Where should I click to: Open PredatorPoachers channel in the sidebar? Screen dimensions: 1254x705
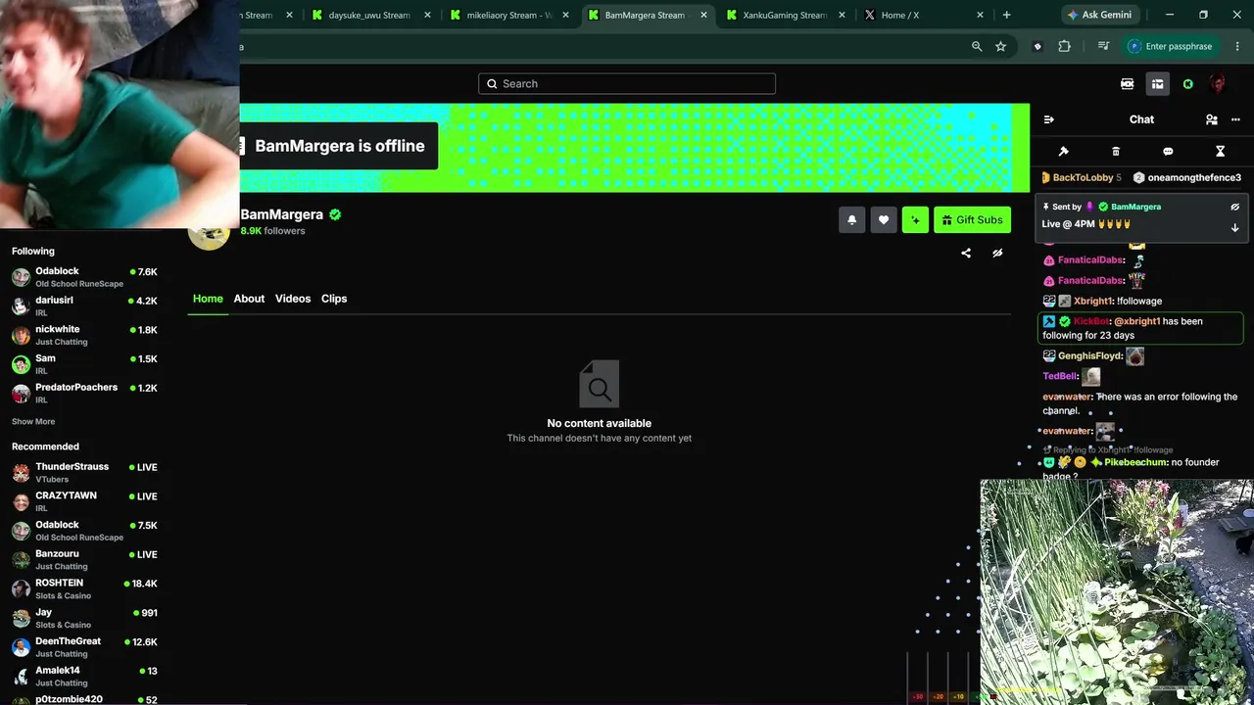click(84, 393)
